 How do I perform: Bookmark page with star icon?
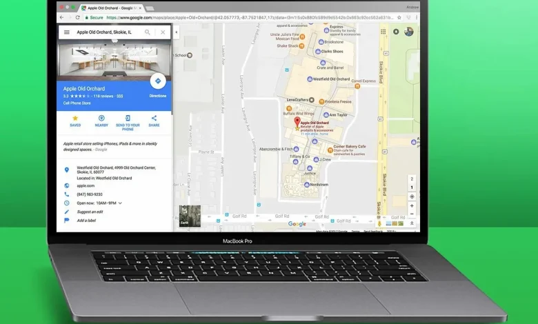tap(399, 17)
